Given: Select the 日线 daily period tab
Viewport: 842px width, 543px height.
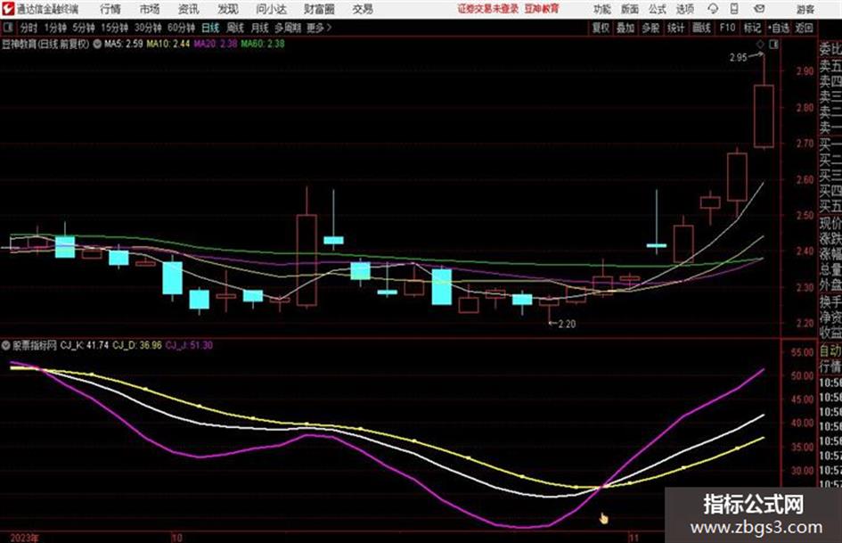Looking at the screenshot, I should 210,28.
